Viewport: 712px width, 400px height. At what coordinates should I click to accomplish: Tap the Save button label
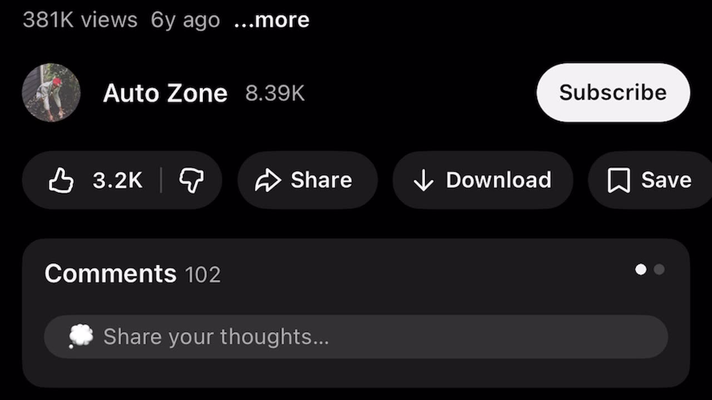tap(666, 181)
